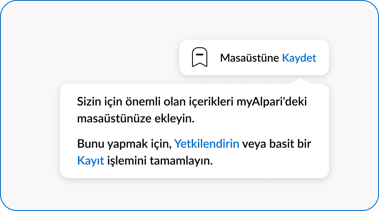Click the blue "Kaydet" text

coord(299,58)
